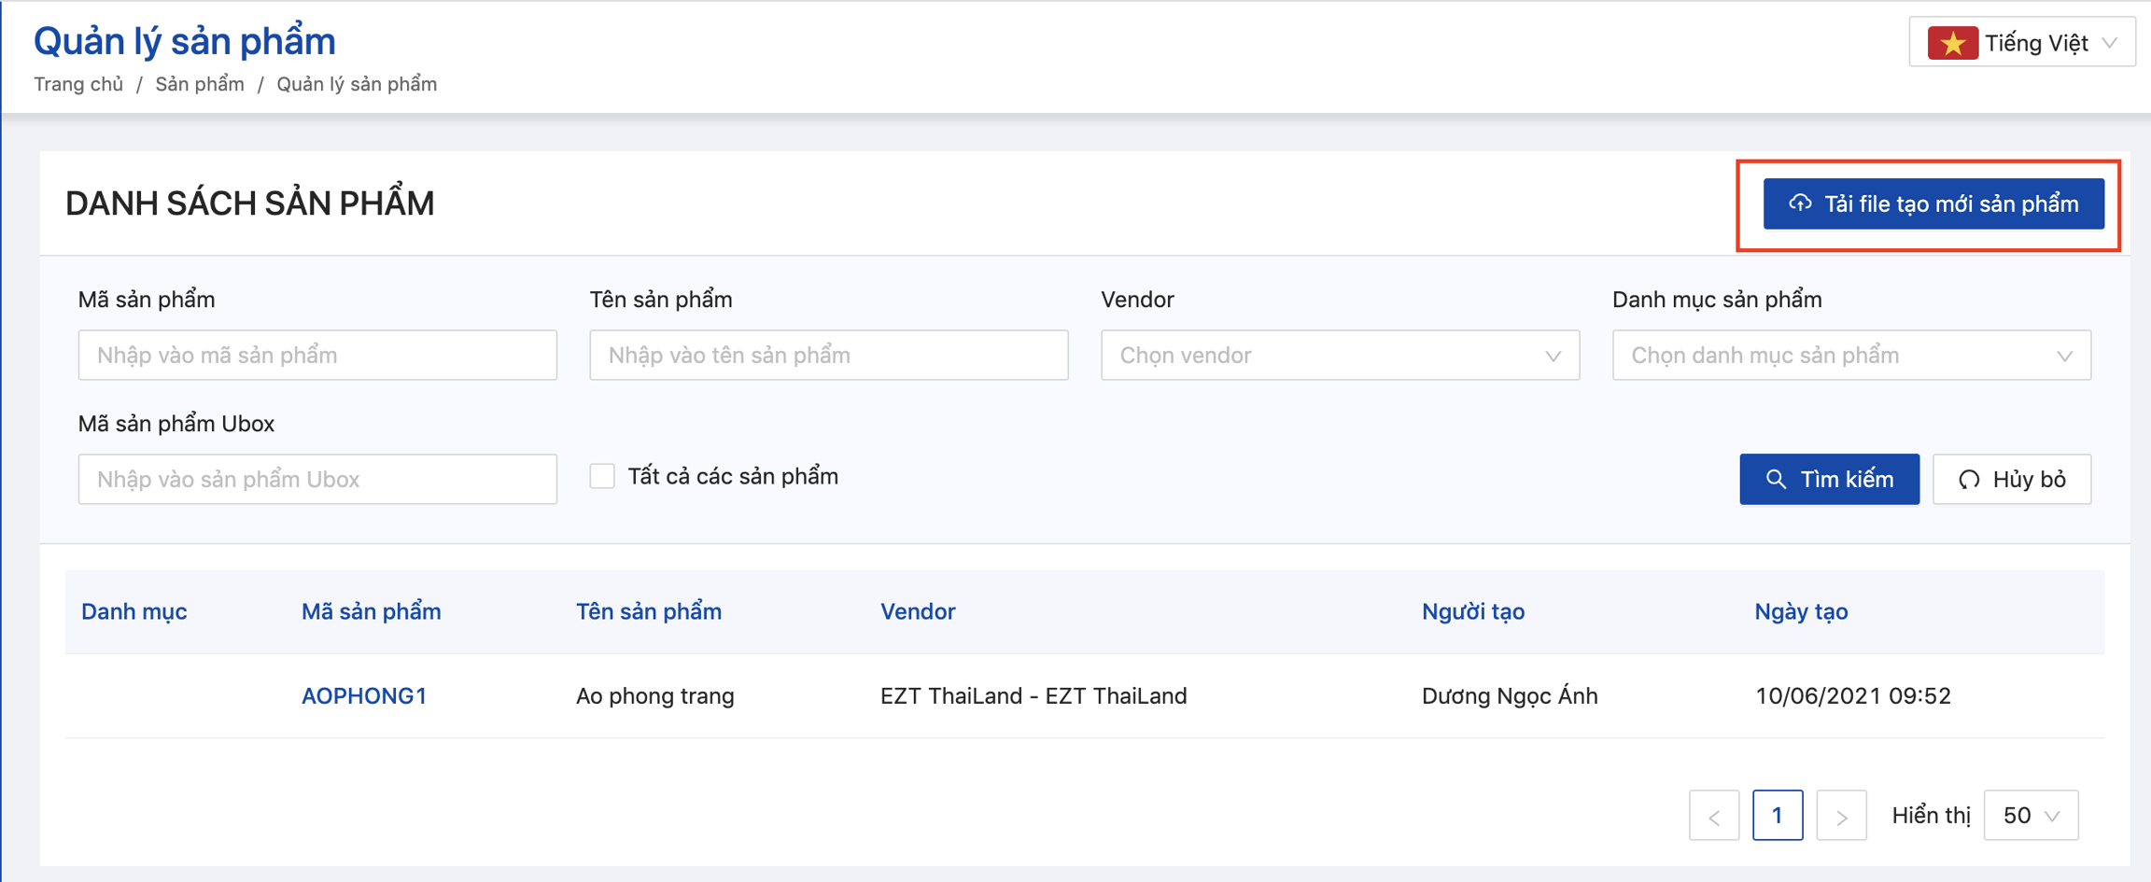Select page number 1 in pagination

point(1777,816)
